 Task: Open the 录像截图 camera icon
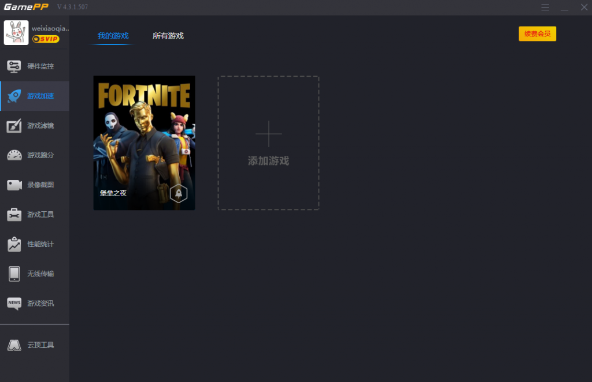pyautogui.click(x=14, y=185)
